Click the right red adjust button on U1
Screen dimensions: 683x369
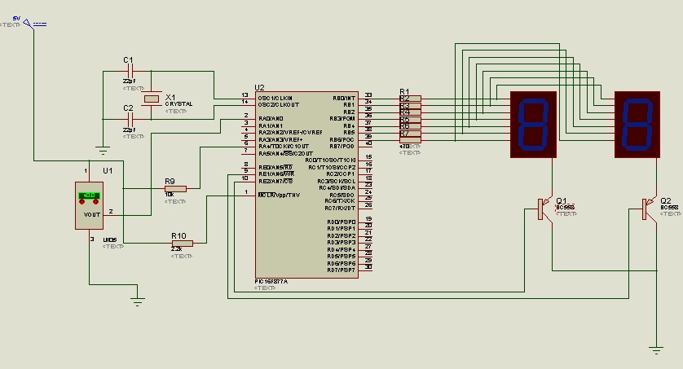pos(96,202)
